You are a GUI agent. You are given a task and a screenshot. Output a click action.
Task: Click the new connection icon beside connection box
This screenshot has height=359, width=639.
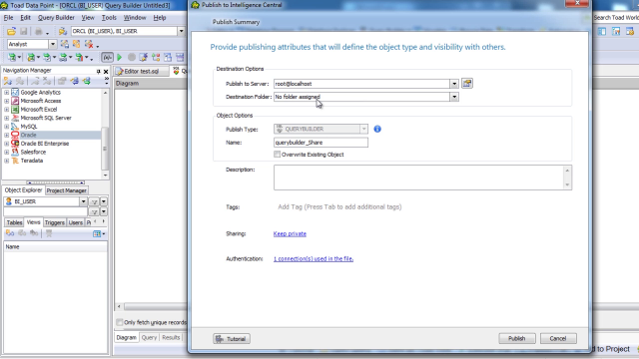tap(62, 31)
